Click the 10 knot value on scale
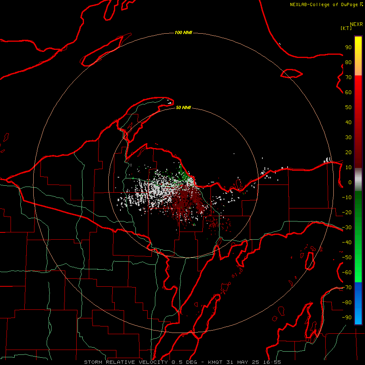 [348, 167]
